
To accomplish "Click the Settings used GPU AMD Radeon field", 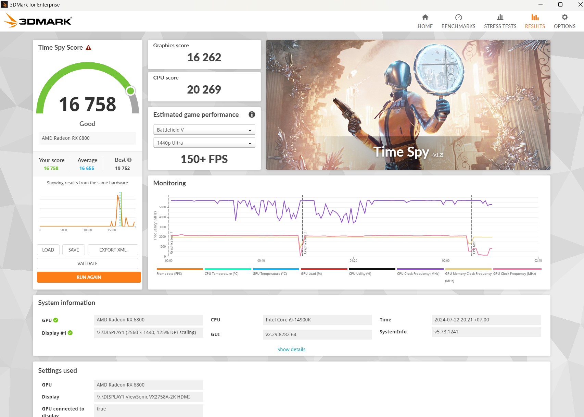I will coord(149,385).
